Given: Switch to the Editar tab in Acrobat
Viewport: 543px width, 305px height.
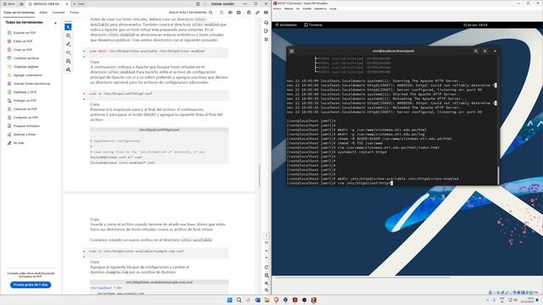Looking at the screenshot, I should [43, 13].
